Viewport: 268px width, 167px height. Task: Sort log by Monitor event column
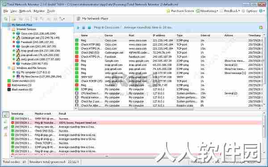point(43,114)
